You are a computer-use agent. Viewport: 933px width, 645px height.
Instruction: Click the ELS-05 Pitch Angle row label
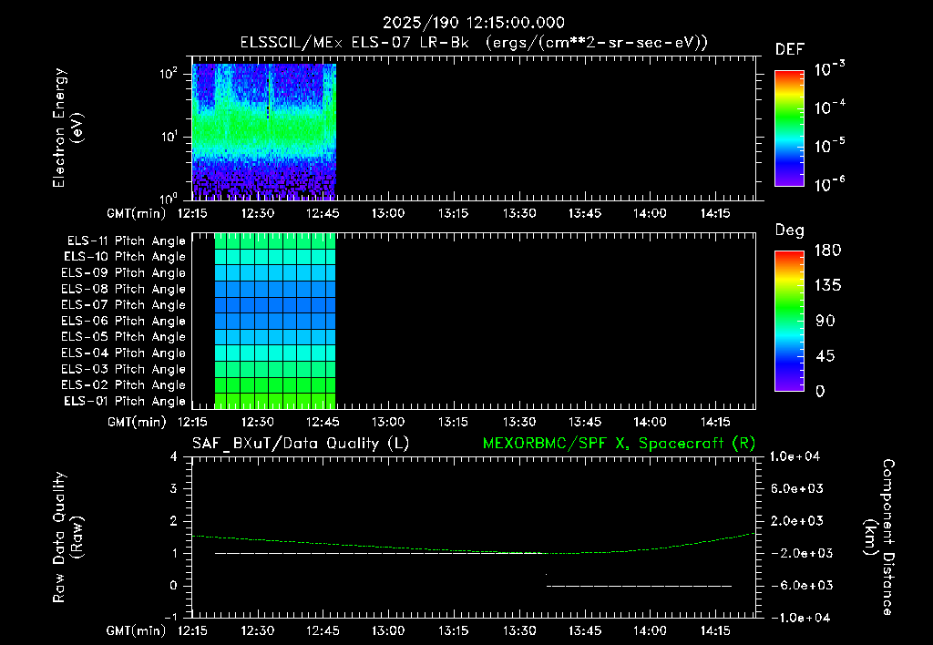click(124, 337)
